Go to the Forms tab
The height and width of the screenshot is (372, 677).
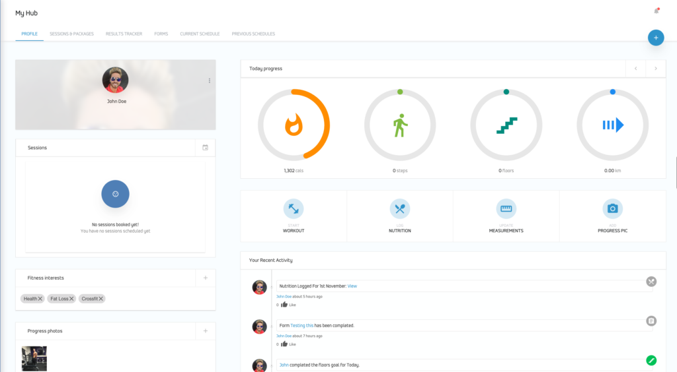click(161, 34)
